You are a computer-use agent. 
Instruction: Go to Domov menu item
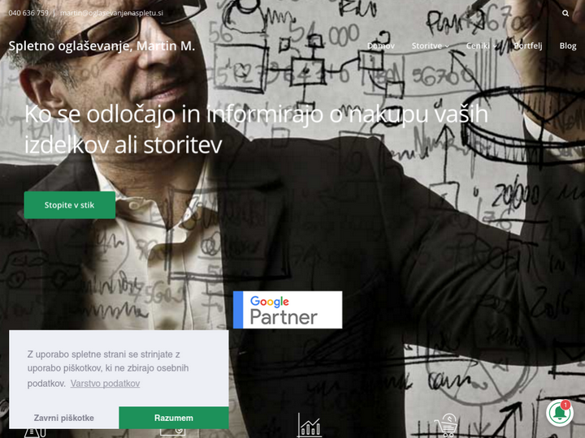(x=380, y=45)
